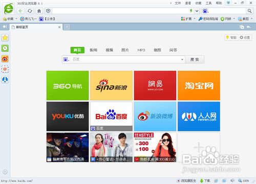The width and height of the screenshot is (256, 184).
Task: Open the Taobao site tile
Action: click(x=199, y=85)
